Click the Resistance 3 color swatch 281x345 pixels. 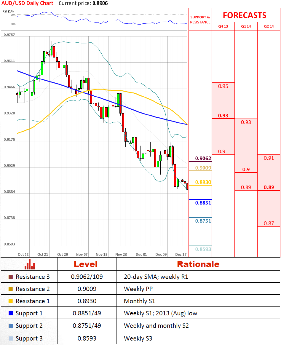pyautogui.click(x=11, y=277)
